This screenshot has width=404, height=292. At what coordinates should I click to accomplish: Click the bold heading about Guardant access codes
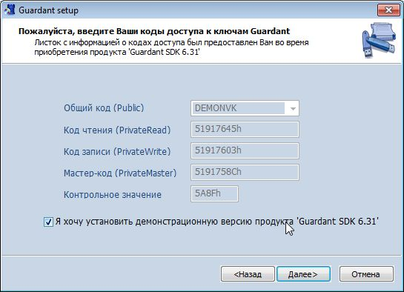(154, 31)
